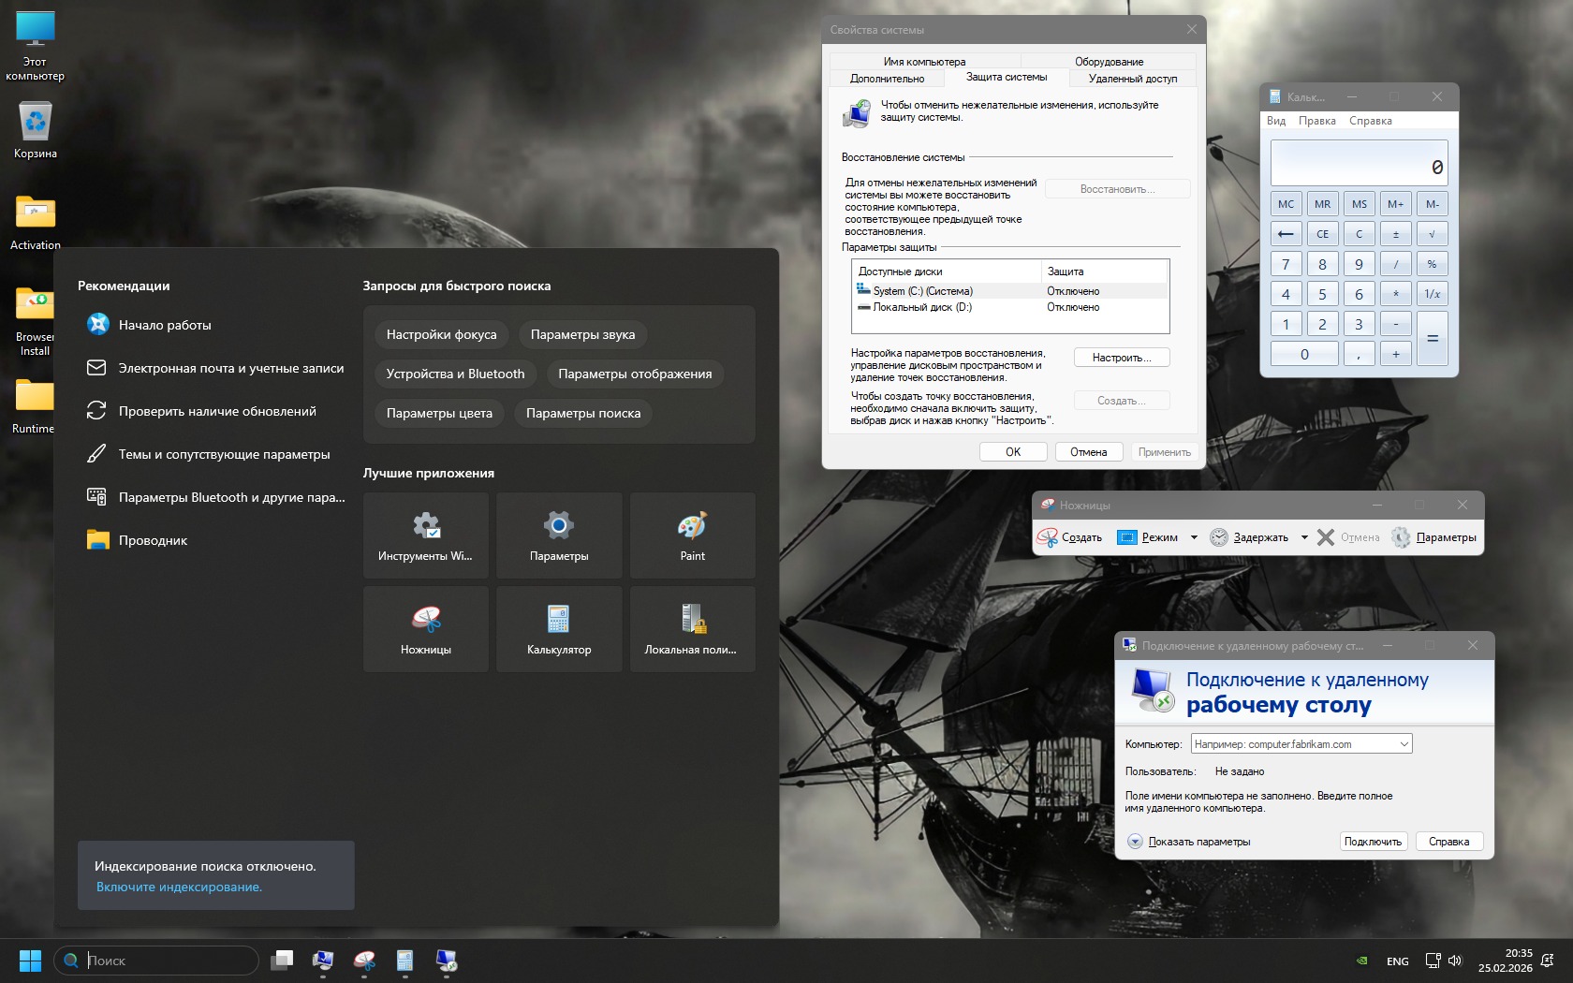Launch Калькулятор tile in search panel
This screenshot has height=983, width=1573.
point(559,629)
